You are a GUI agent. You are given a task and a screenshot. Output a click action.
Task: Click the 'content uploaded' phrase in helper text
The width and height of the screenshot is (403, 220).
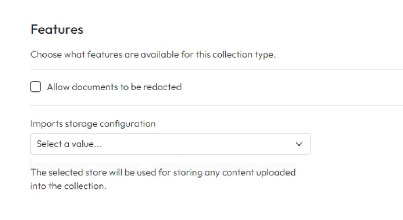click(266, 172)
